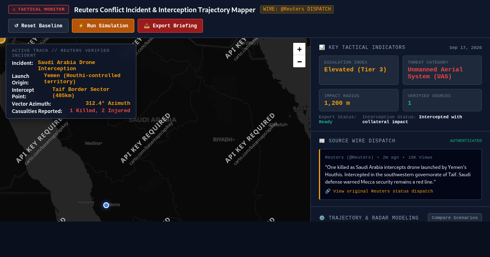Click the quoted dispatch text about Taif
The width and height of the screenshot is (490, 257).
coord(398,174)
